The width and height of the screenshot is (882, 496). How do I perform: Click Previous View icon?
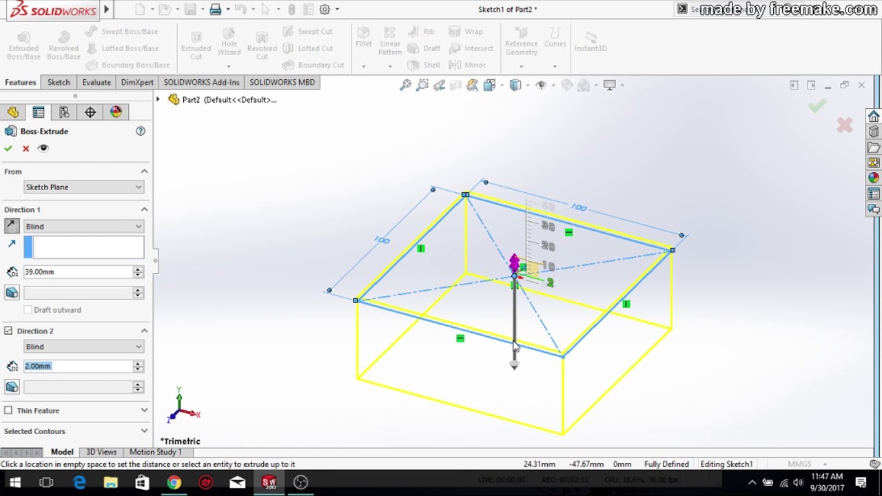pos(439,85)
